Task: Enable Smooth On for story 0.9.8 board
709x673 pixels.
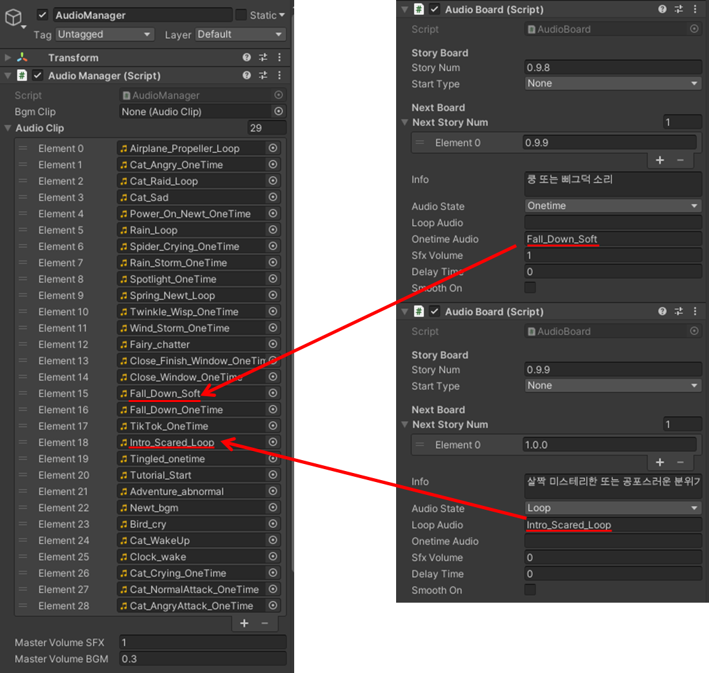Action: click(x=530, y=288)
